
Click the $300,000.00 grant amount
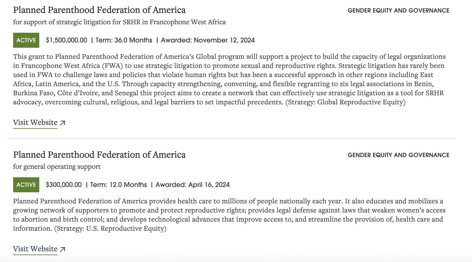point(64,185)
